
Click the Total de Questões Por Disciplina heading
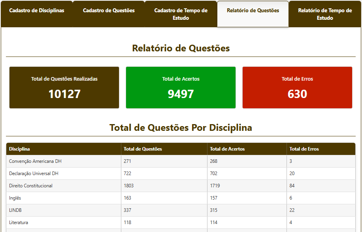[181, 128]
